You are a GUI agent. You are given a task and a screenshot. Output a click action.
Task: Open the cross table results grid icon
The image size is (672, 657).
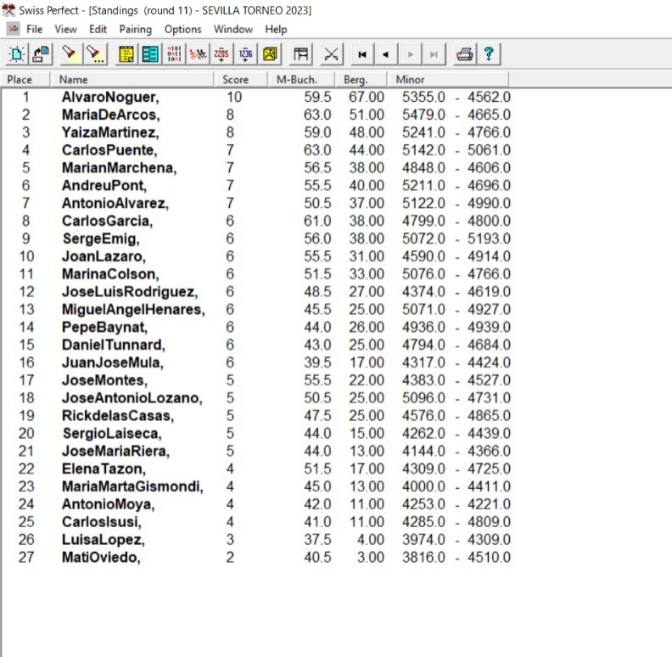click(174, 54)
